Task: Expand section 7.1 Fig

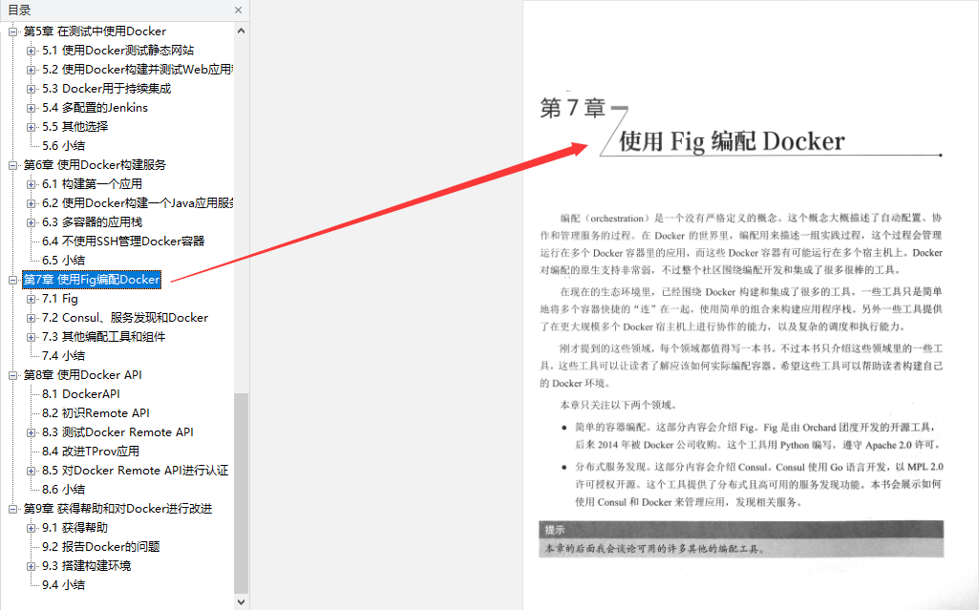Action: [x=31, y=300]
